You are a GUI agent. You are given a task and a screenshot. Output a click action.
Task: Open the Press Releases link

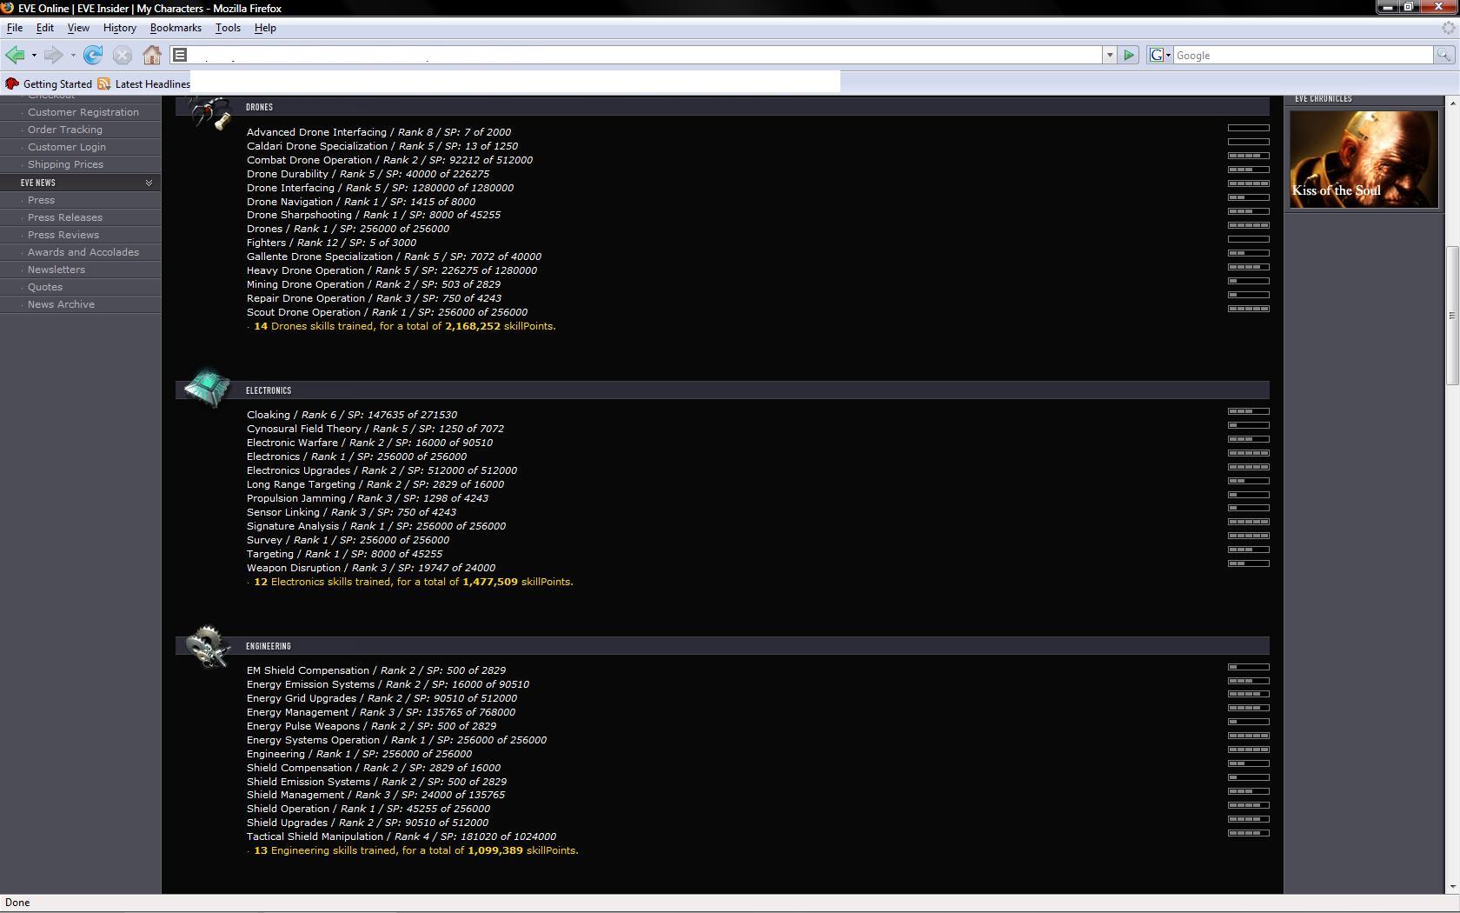[65, 217]
